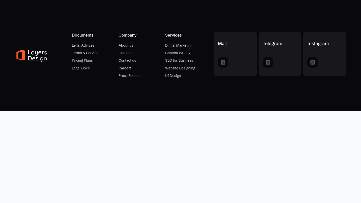Viewport: 361px width, 203px height.
Task: Open the UI Design link
Action: click(x=173, y=76)
